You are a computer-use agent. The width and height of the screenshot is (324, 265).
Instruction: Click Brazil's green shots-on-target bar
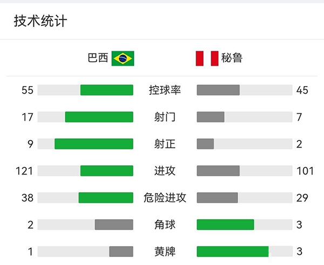coord(94,144)
